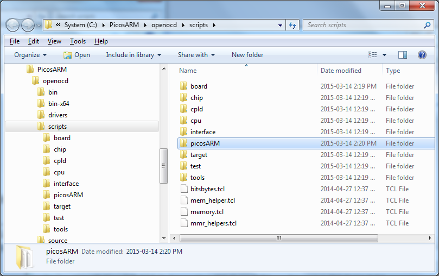
Task: Select interface in the navigation tree
Action: pos(66,184)
